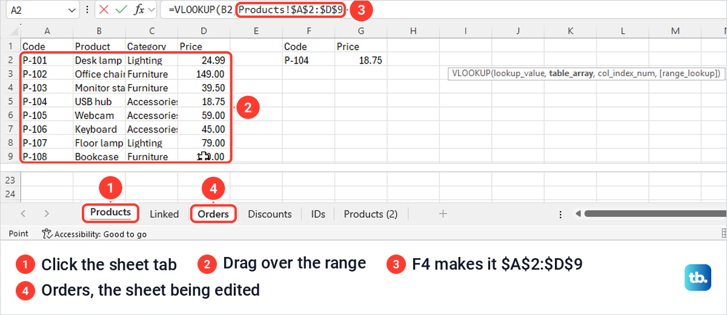Confirm the formula with the green checkmark
The image size is (727, 315).
(121, 10)
